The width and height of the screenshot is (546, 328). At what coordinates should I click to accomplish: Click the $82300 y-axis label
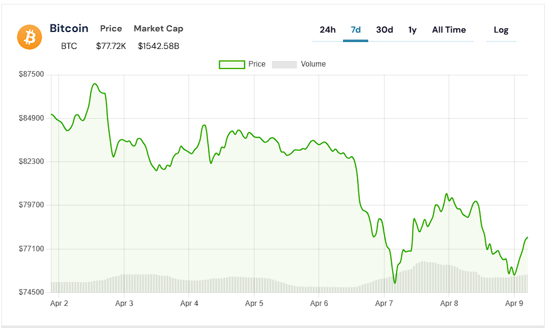(x=31, y=161)
